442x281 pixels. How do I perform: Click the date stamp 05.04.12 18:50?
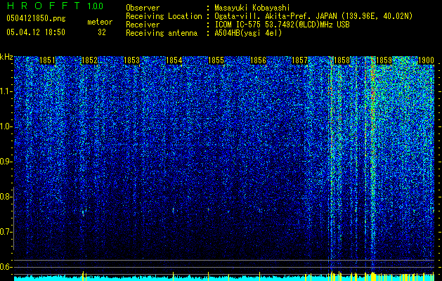coord(36,32)
